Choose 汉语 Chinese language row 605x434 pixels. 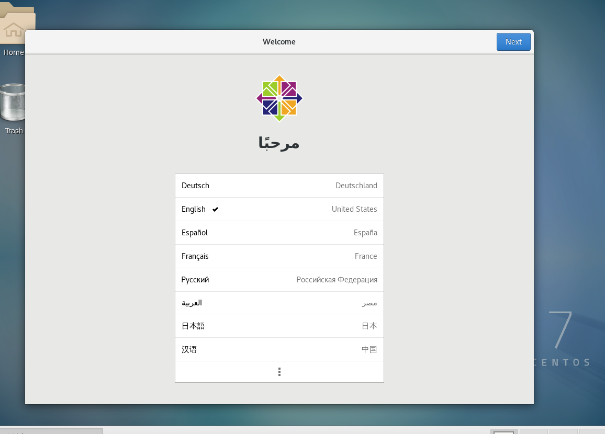[x=279, y=350]
